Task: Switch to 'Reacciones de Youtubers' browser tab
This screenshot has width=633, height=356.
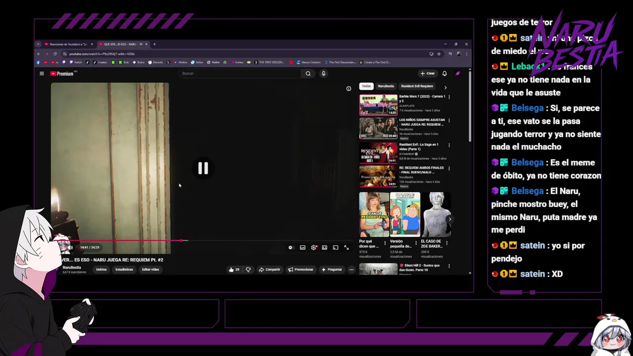Action: [68, 44]
